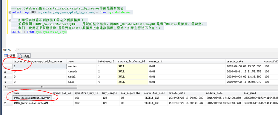Select create_date 2015-07-29 16:50:48.237 cell
This screenshot has width=278, height=115.
186,103
